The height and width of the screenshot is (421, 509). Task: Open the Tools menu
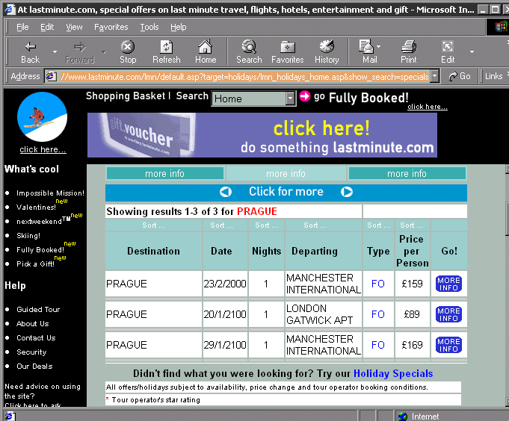click(x=149, y=27)
